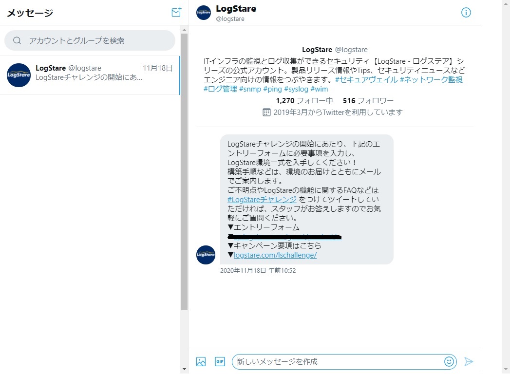The image size is (510, 374).
Task: Open the logstare.com/lschallenge/ link
Action: point(275,255)
